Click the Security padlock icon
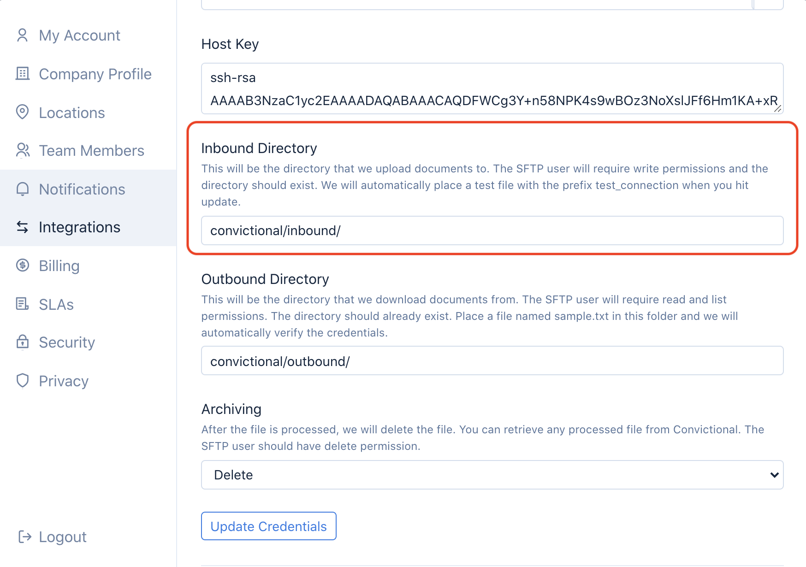Screen dimensions: 806x567 pos(22,342)
